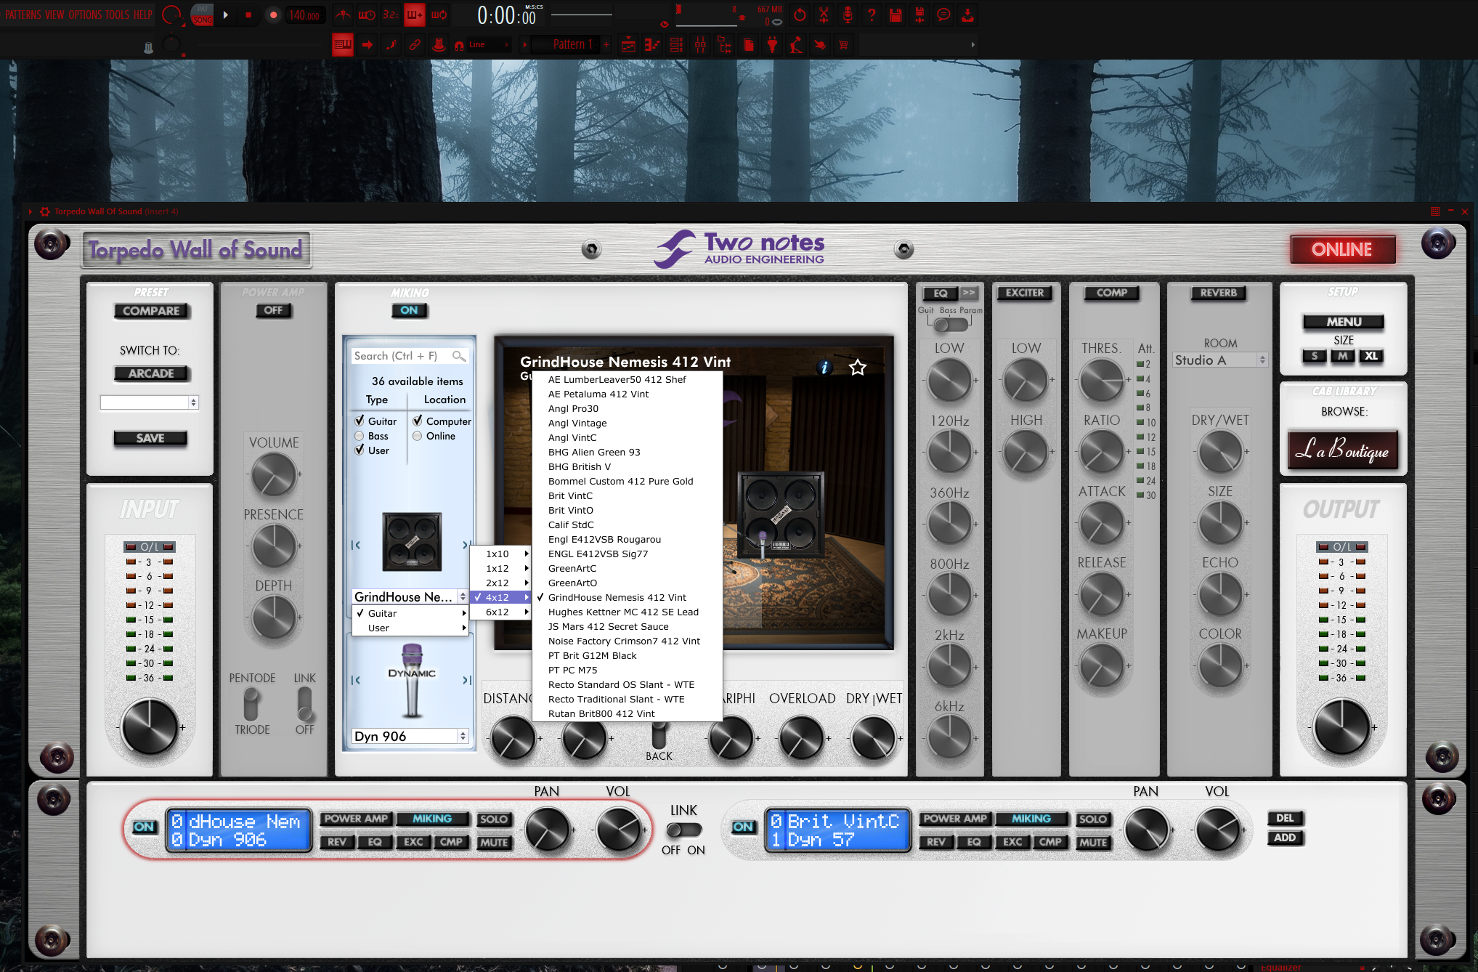Select Angl Vintage from cabinet list
Screen dimensions: 1478x972
(x=628, y=423)
